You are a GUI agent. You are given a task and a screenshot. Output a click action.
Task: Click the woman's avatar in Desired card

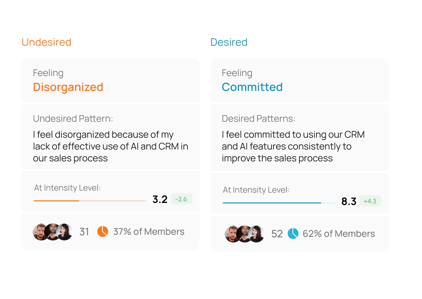[x=257, y=234]
